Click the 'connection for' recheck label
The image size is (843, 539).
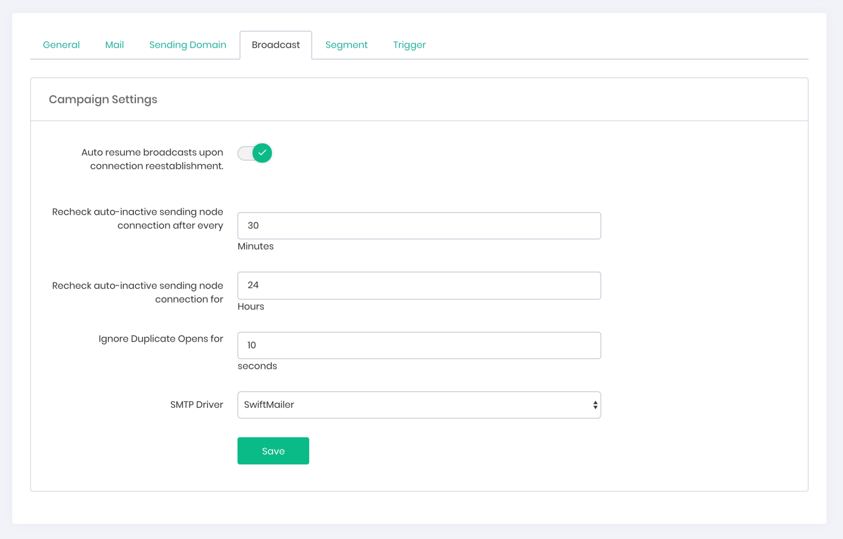[x=189, y=299]
